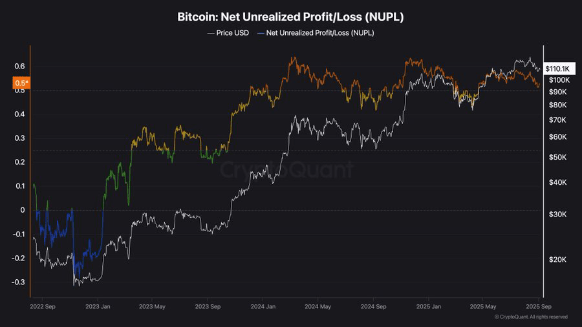Select the 2024 Jan date marker
The height and width of the screenshot is (327, 582).
[x=263, y=306]
